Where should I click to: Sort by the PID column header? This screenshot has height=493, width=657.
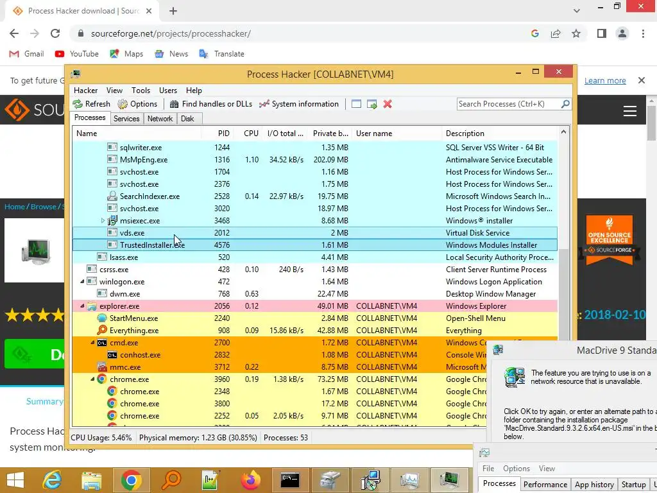point(217,134)
